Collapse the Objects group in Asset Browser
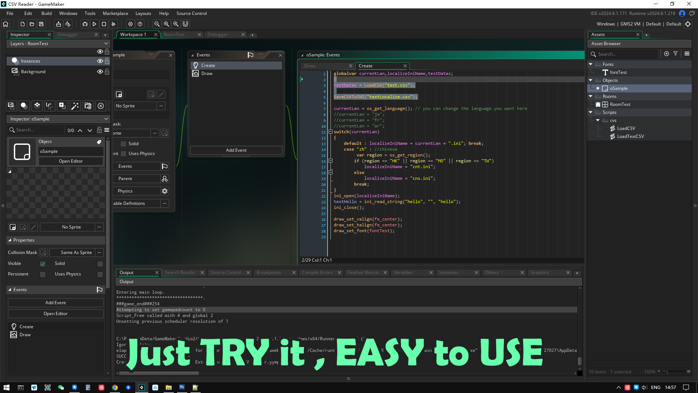 tap(590, 80)
